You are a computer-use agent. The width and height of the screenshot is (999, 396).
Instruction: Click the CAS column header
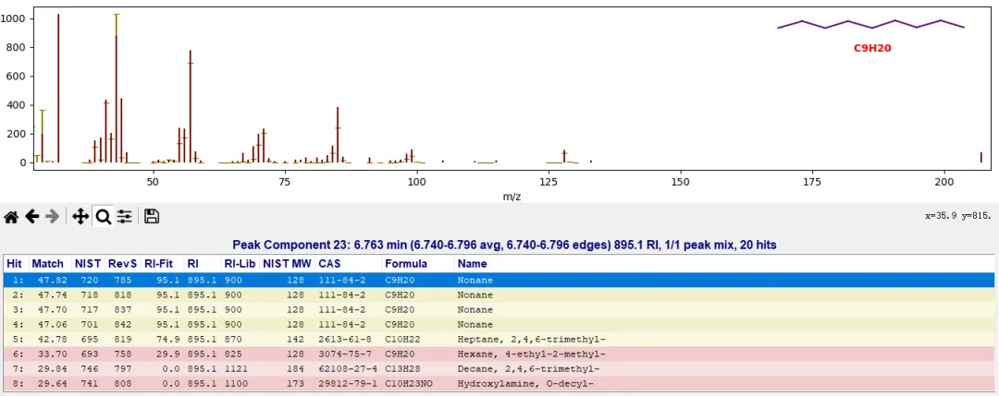point(329,264)
